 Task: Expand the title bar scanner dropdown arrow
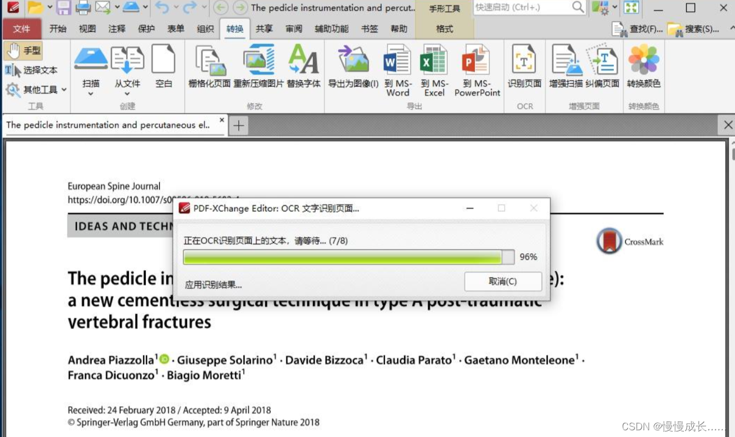146,7
